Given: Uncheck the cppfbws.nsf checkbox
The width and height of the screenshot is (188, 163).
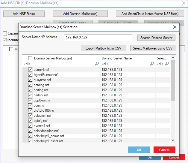Looking at the screenshot, I should click(x=30, y=100).
